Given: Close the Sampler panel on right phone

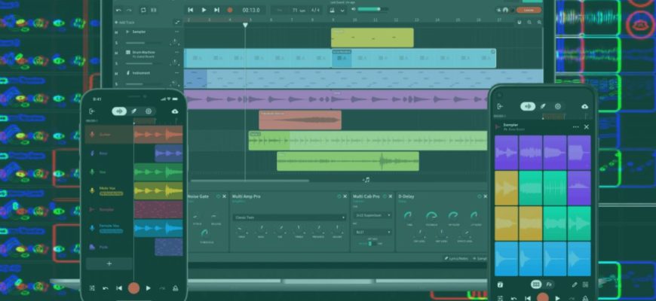Looking at the screenshot, I should tap(587, 127).
